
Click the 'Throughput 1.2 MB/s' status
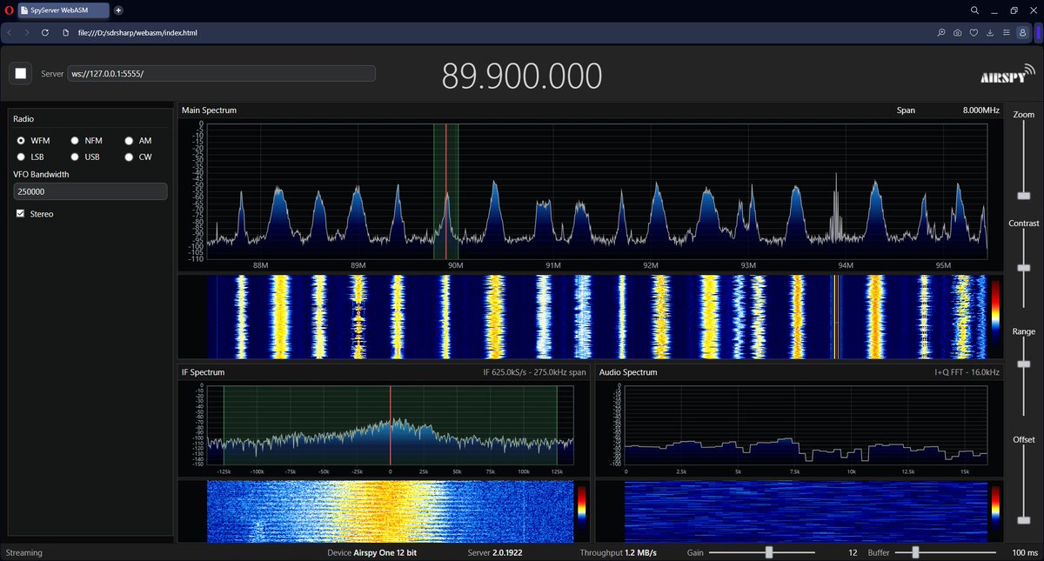click(x=618, y=552)
